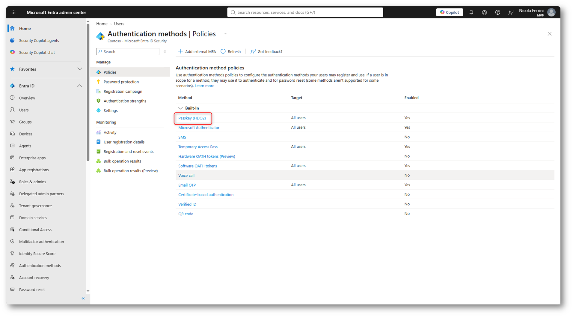Viewport: 573px width, 317px height.
Task: Click the Users breadcrumb link
Action: [119, 24]
